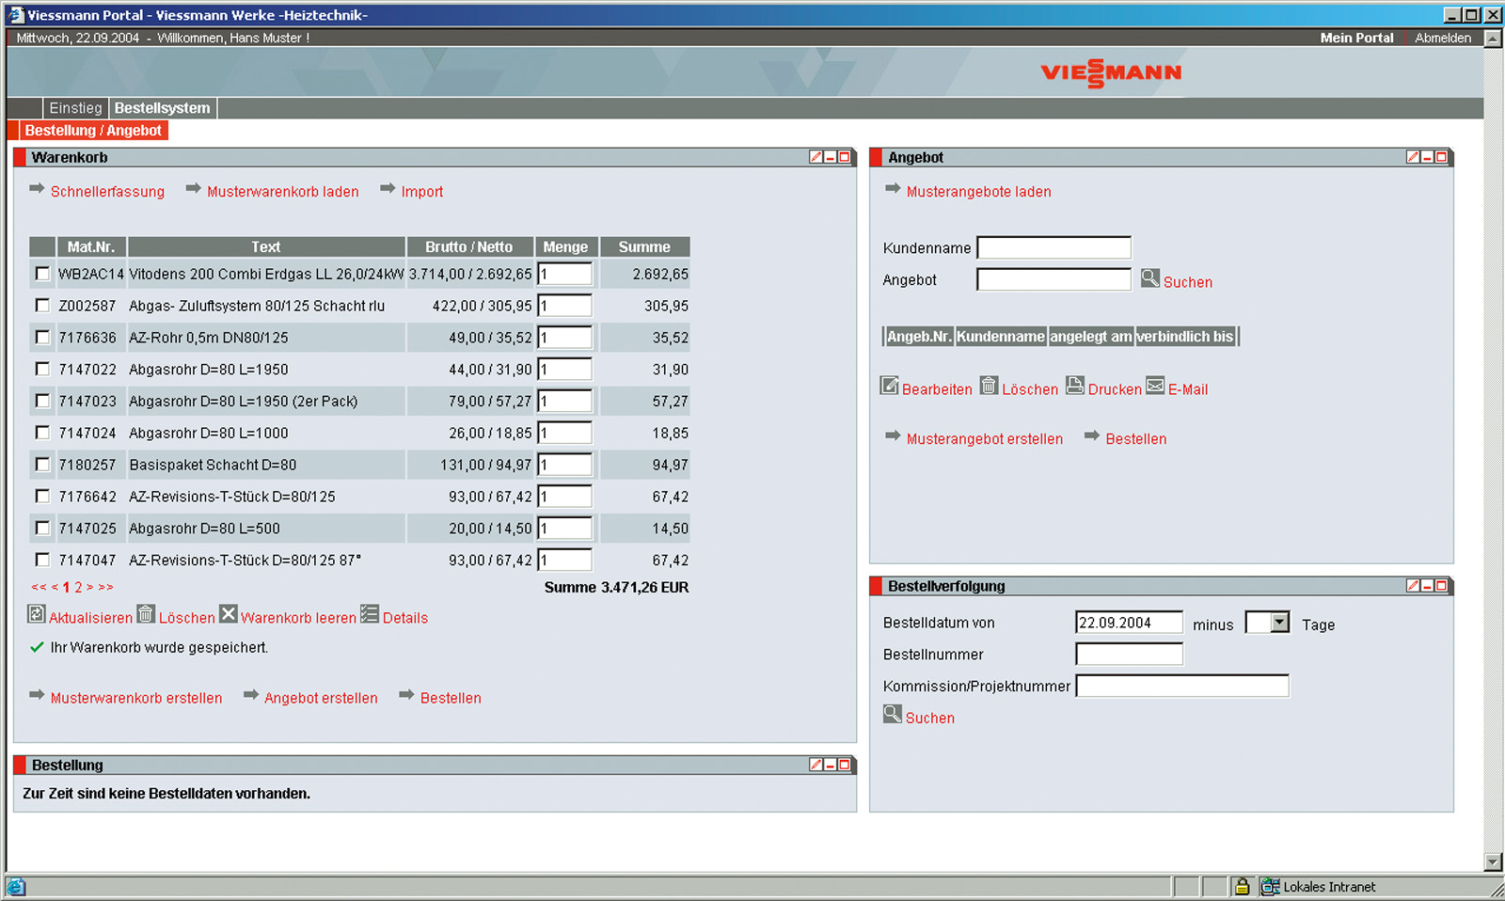
Task: Click the edit pencil icon of Bestellung panel
Action: tap(816, 765)
